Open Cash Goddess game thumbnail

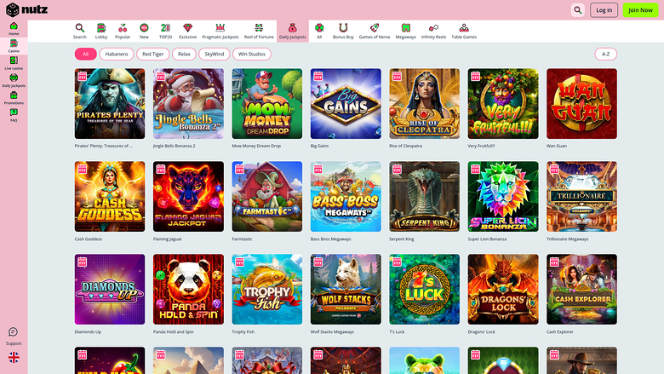coord(110,197)
